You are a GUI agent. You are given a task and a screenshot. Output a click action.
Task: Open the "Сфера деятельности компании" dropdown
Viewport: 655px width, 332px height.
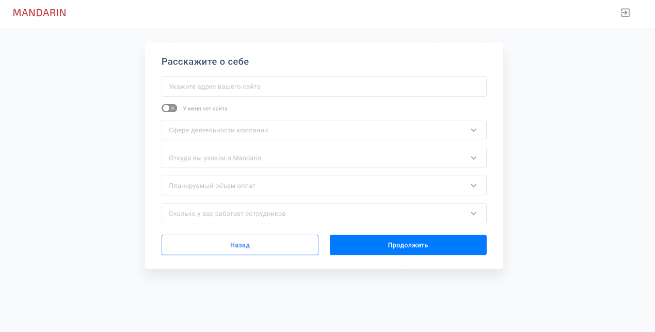[310, 130]
